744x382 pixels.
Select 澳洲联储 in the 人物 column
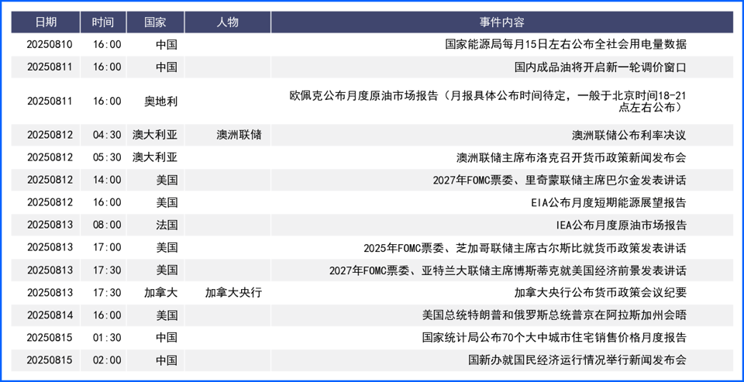tap(239, 135)
